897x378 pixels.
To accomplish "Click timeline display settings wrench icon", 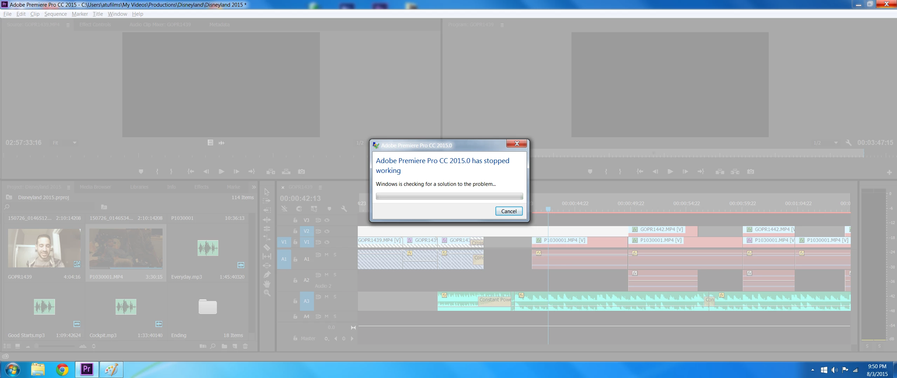I will [x=344, y=209].
